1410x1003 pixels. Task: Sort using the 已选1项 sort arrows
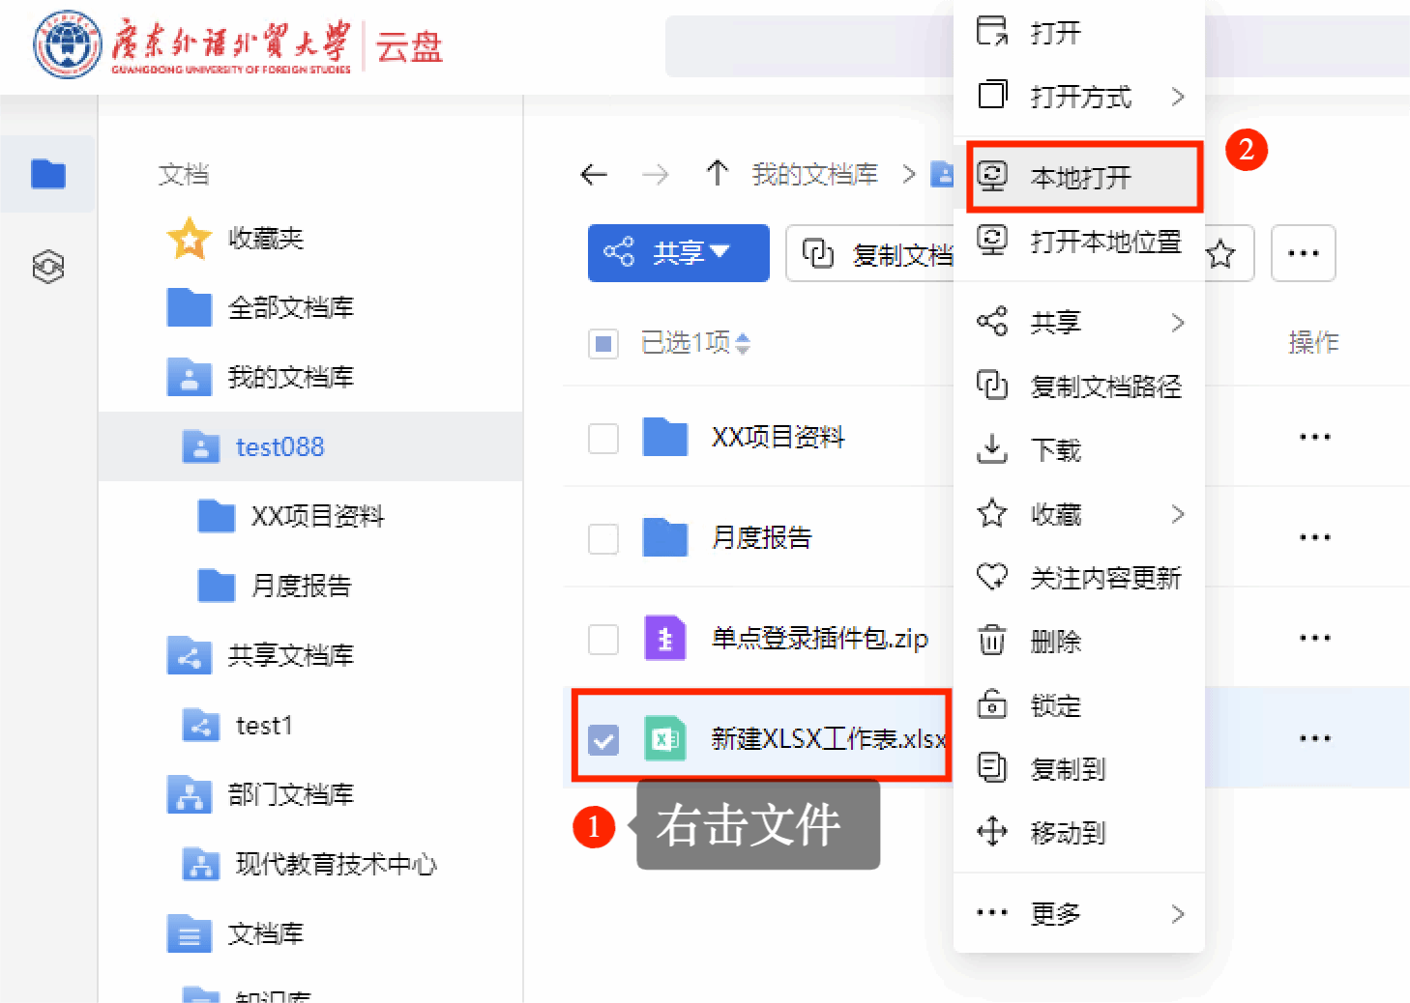(743, 343)
